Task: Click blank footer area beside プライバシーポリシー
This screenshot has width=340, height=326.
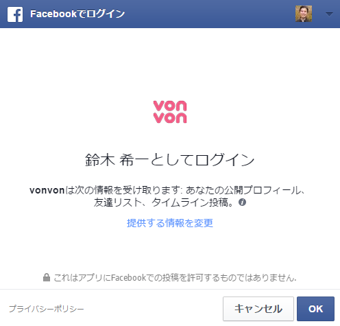Action: coord(153,309)
